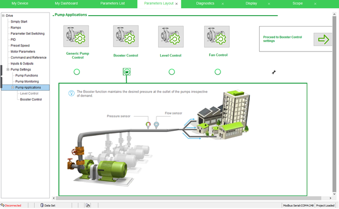Choose the Fan Control pump icon
The width and height of the screenshot is (339, 209).
point(217,36)
